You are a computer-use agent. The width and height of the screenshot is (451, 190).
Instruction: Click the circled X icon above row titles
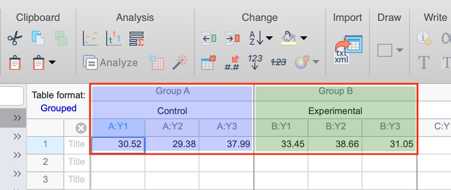click(x=81, y=128)
